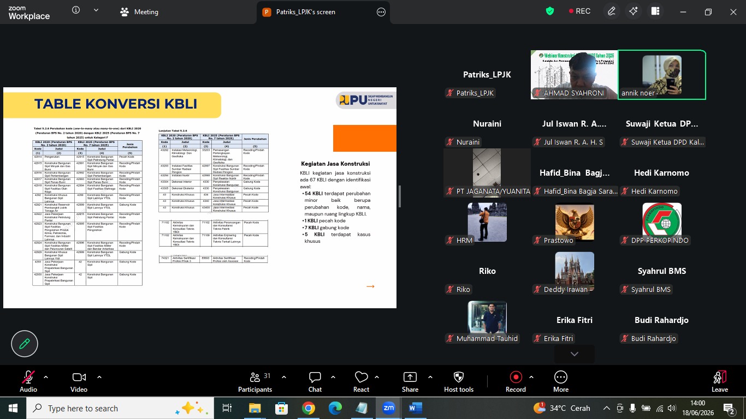Select annik noer video thumbnail
This screenshot has height=419, width=746.
pyautogui.click(x=662, y=75)
